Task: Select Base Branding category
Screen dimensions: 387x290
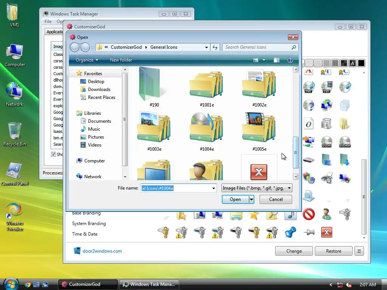Action: (x=86, y=213)
